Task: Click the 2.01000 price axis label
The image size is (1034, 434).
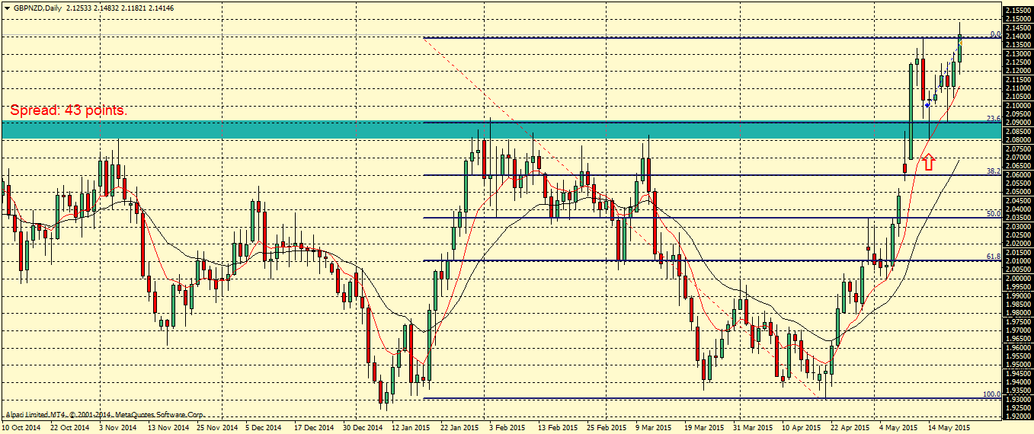Action: coord(1018,261)
